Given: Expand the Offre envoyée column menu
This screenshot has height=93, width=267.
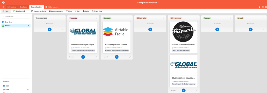Looking at the screenshot, I should 197,18.
